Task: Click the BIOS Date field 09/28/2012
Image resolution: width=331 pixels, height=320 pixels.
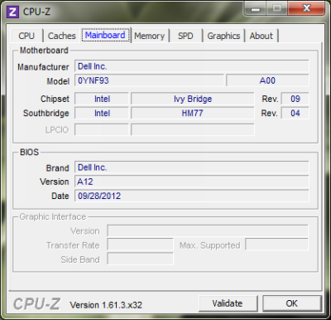Action: pyautogui.click(x=192, y=196)
